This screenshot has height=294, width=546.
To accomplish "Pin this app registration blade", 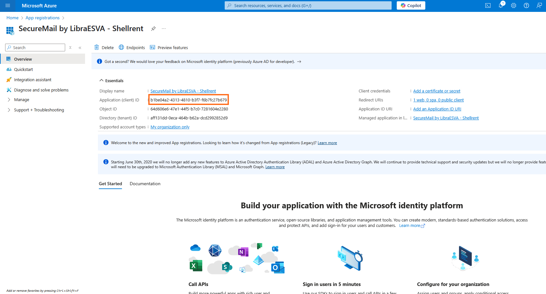I will (153, 29).
